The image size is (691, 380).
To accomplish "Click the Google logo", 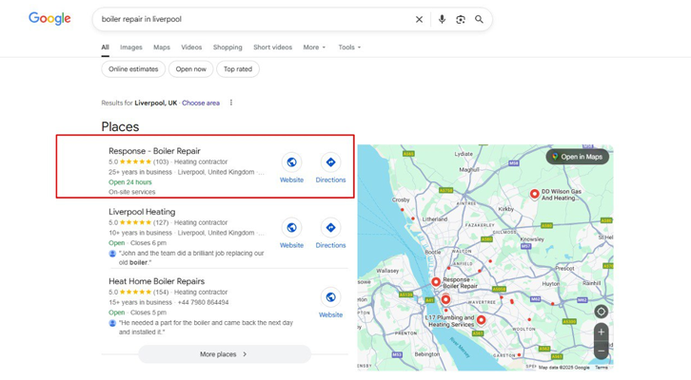I will tap(49, 18).
